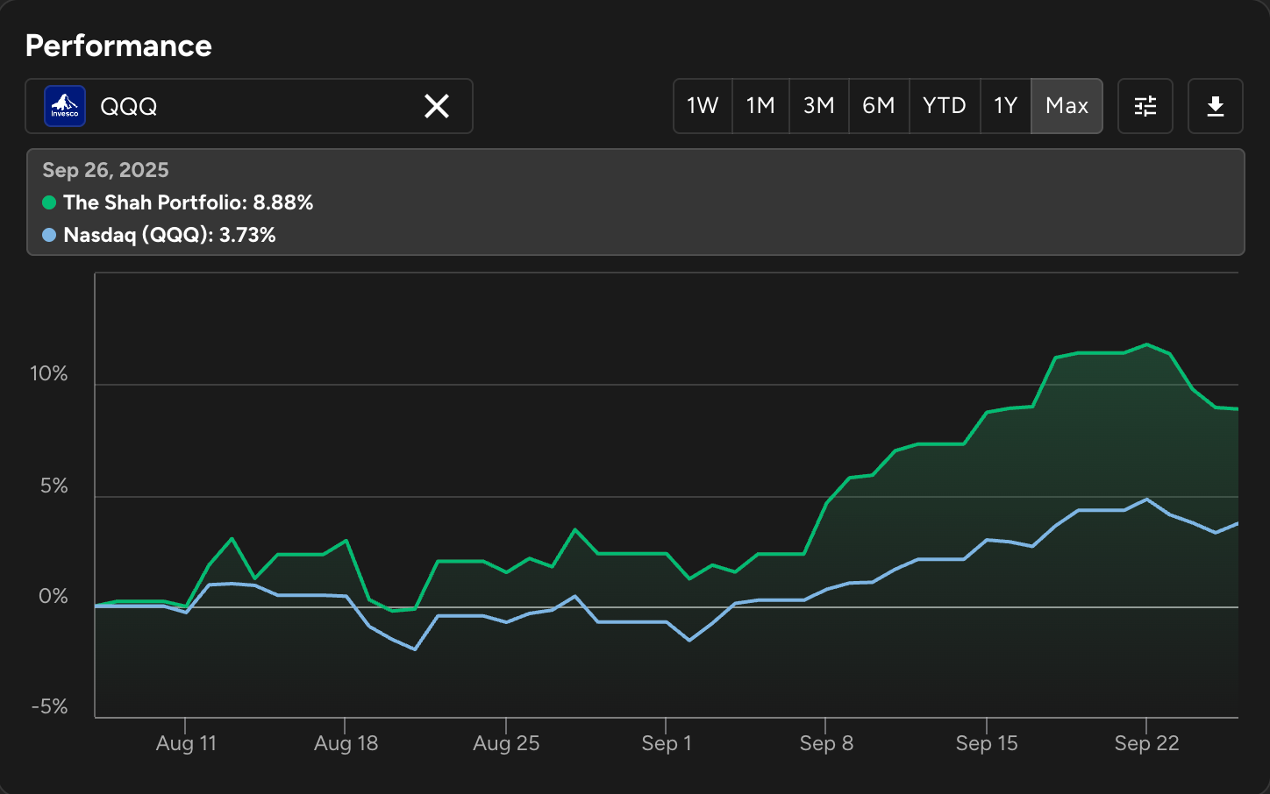
Task: Clear the QQ comparison with X icon
Action: pos(437,106)
